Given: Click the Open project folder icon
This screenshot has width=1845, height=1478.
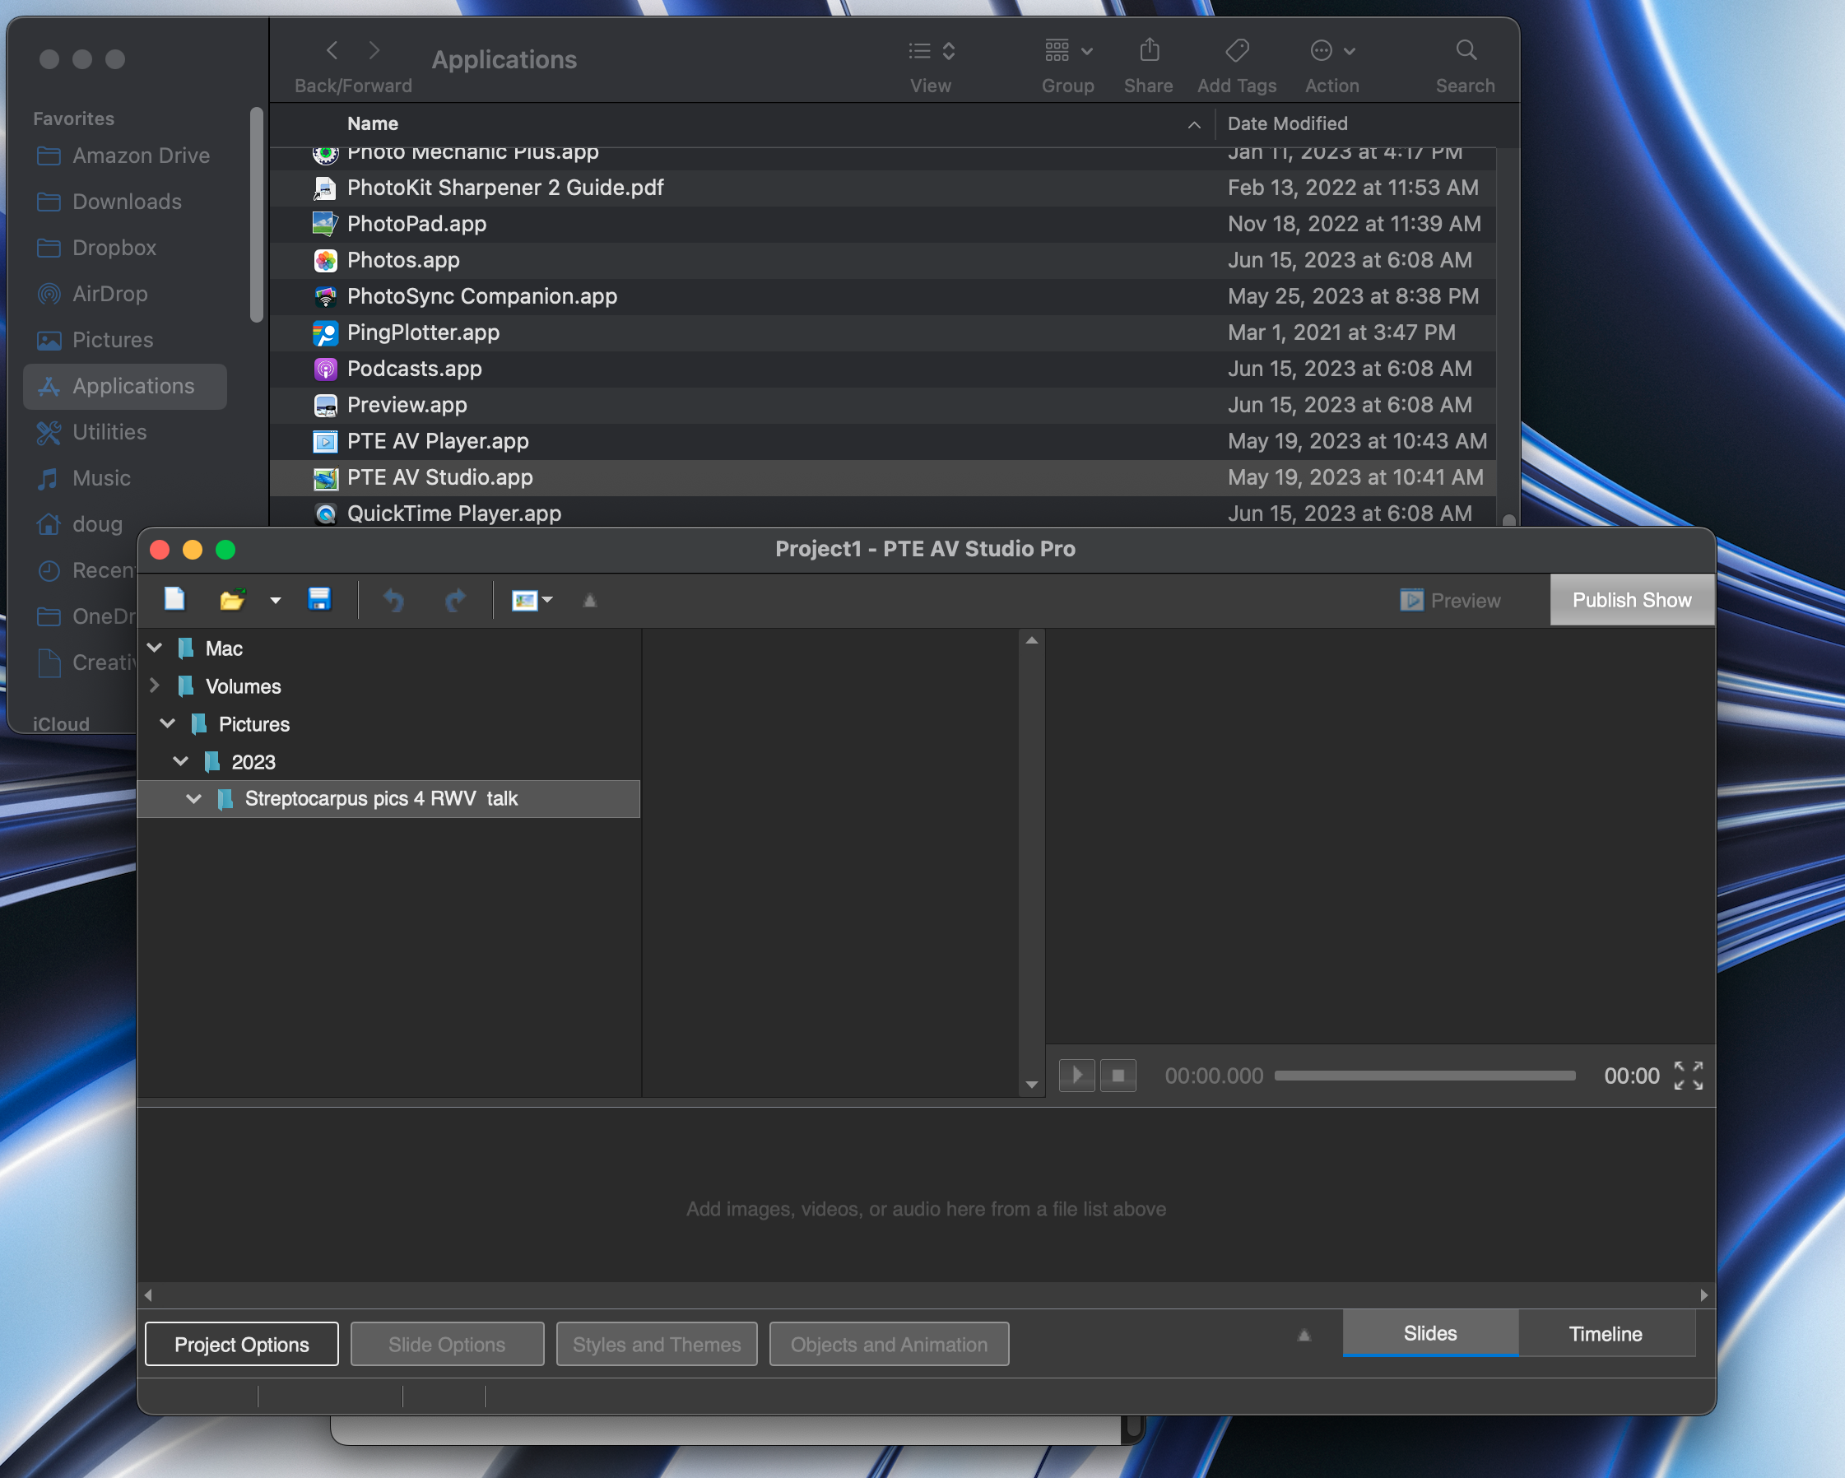Looking at the screenshot, I should pyautogui.click(x=232, y=600).
